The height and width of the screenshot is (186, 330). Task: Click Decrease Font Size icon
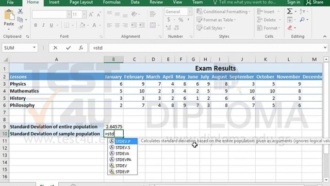pos(98,14)
